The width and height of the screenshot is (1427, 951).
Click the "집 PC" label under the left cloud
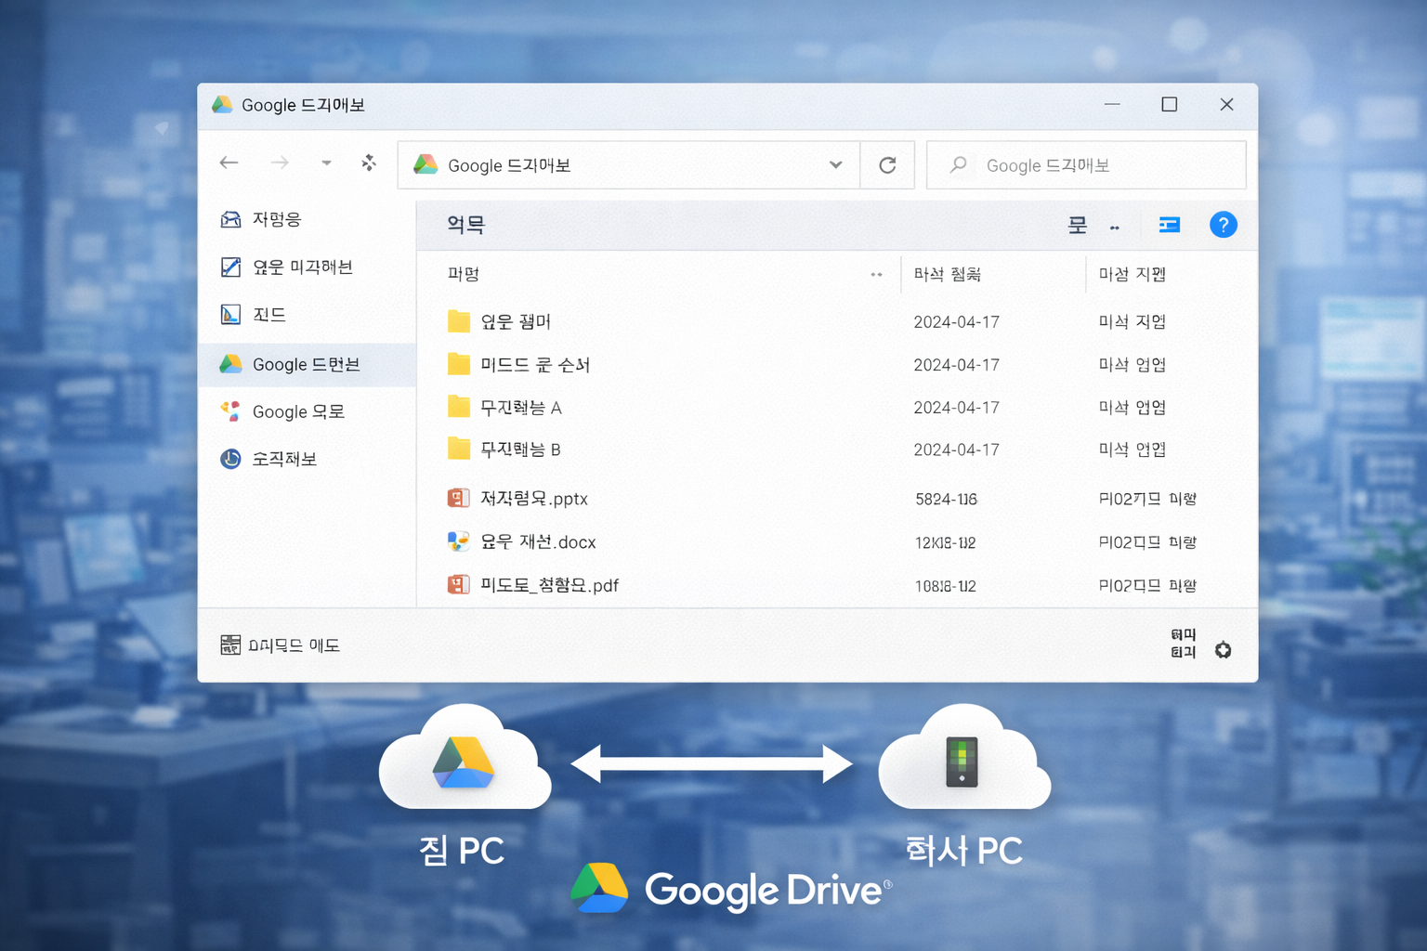462,850
